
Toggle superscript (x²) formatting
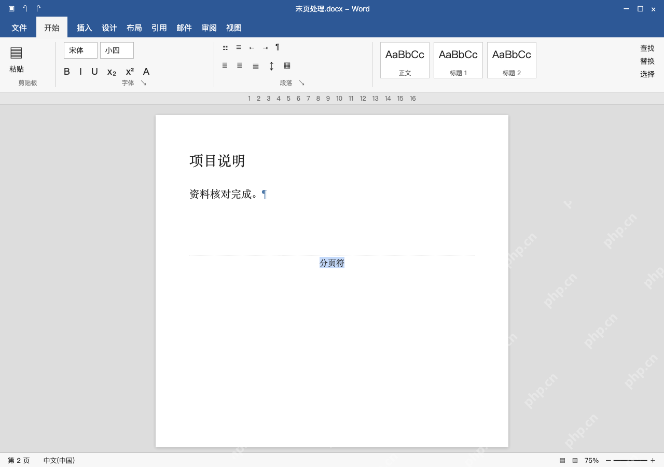[x=130, y=72]
